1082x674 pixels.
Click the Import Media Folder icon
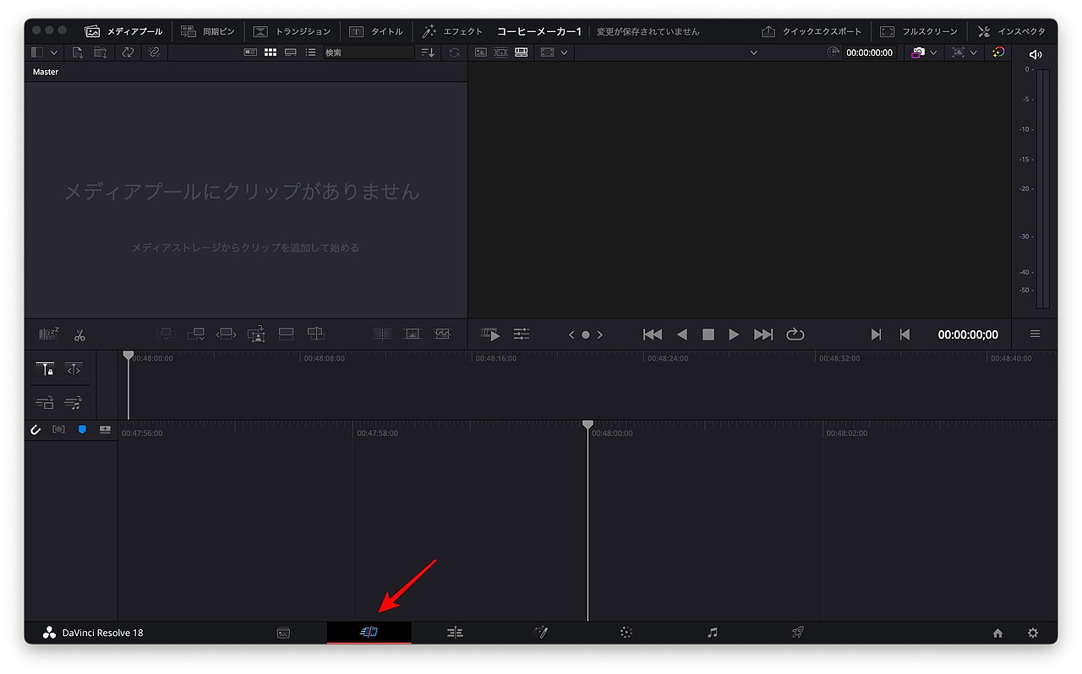pos(101,52)
